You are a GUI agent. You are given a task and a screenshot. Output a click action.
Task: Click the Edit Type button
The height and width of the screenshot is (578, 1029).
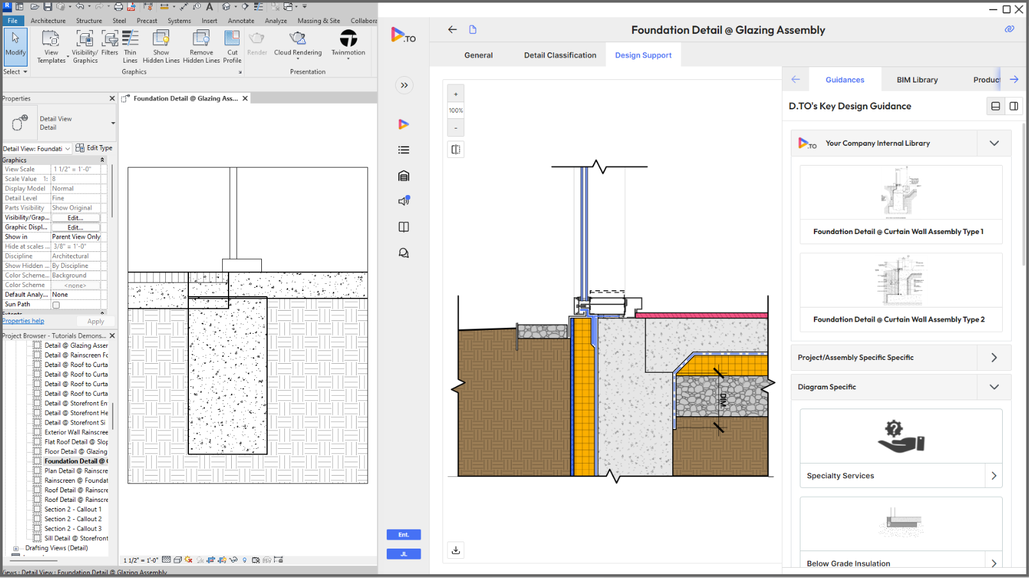(94, 148)
